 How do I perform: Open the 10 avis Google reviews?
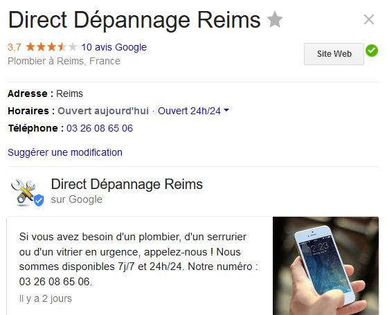pyautogui.click(x=114, y=47)
